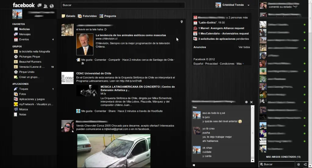Image resolution: width=312 pixels, height=168 pixels.
Task: Open the messages icon beside Facebook logo
Action: (x=39, y=6)
